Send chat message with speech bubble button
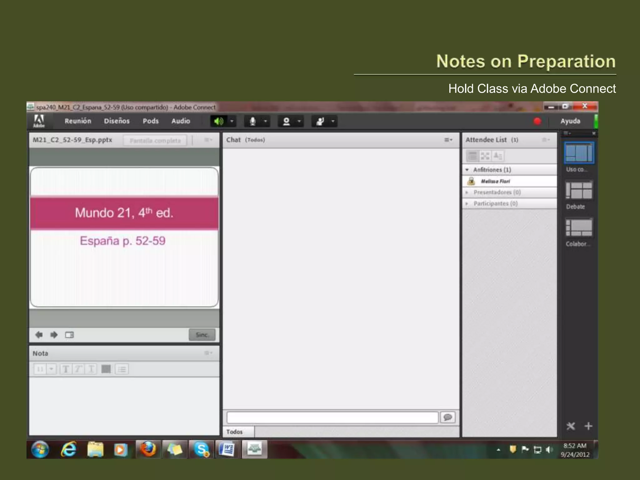 pyautogui.click(x=447, y=417)
